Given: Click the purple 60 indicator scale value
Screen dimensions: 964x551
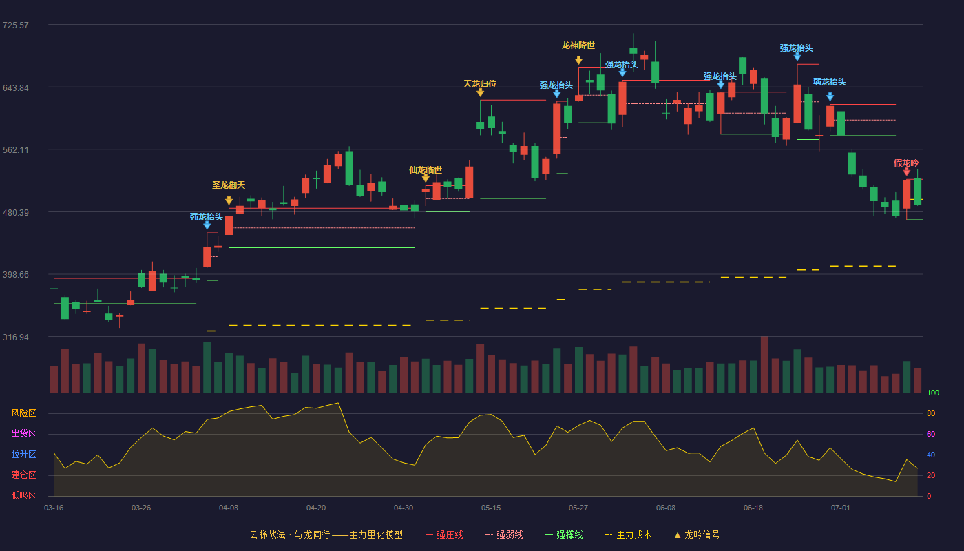Looking at the screenshot, I should [x=931, y=435].
